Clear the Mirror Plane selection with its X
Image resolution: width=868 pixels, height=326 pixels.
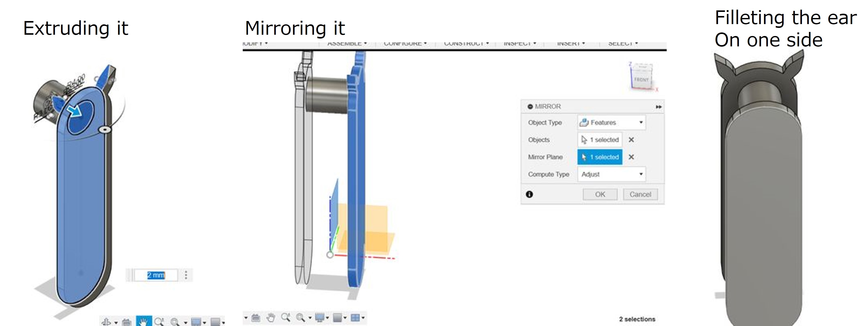pyautogui.click(x=631, y=157)
